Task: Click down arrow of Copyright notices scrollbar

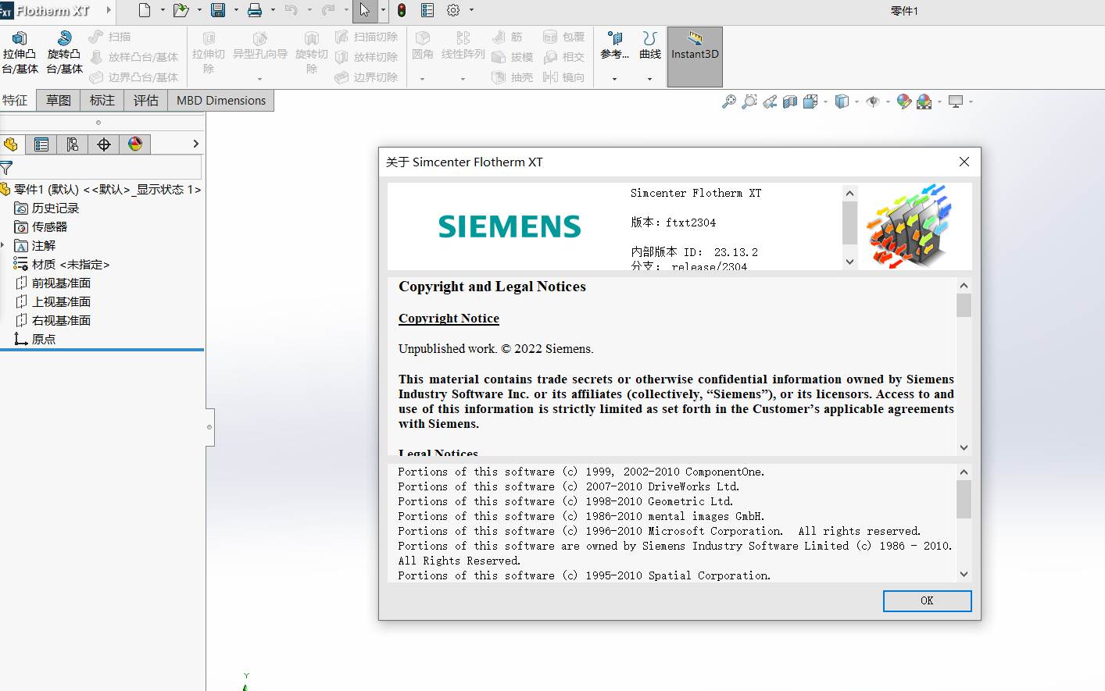Action: point(964,447)
